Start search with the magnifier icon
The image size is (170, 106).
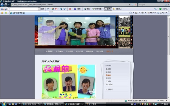coord(166,5)
